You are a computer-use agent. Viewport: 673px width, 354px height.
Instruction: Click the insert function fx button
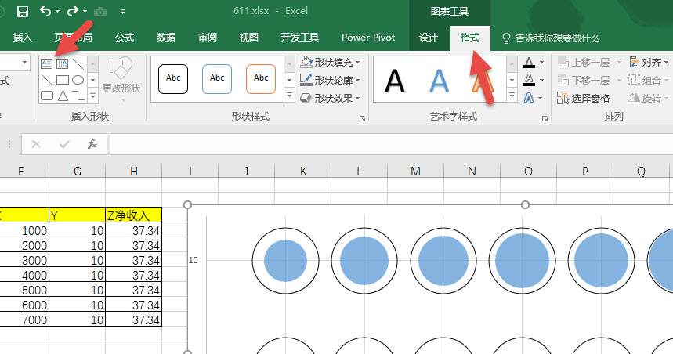[x=92, y=144]
